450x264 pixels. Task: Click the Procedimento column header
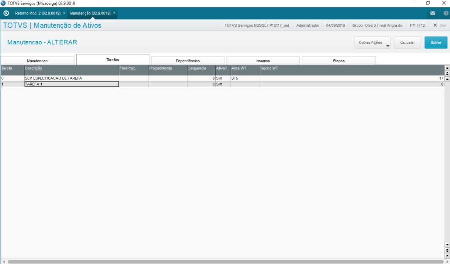coord(168,70)
